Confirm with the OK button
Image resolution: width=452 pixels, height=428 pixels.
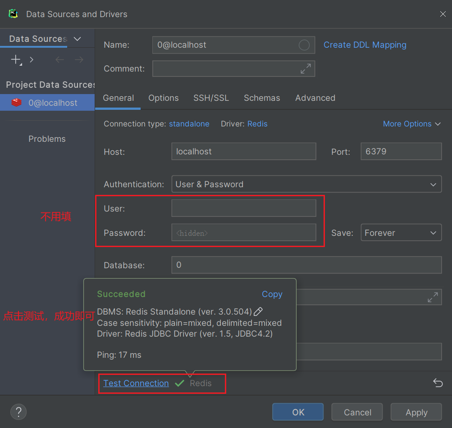tap(298, 412)
